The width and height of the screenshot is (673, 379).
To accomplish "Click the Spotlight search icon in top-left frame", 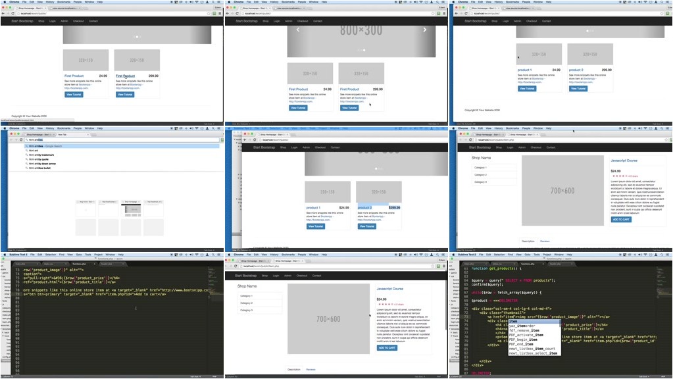I will 213,2.
